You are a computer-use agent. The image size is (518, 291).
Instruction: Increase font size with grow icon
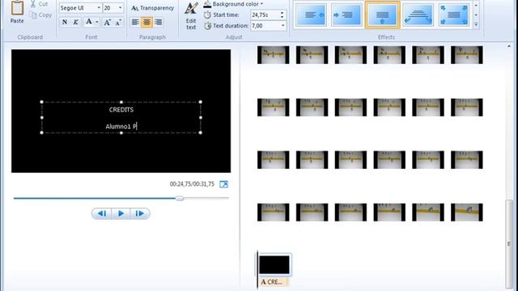[x=107, y=22]
